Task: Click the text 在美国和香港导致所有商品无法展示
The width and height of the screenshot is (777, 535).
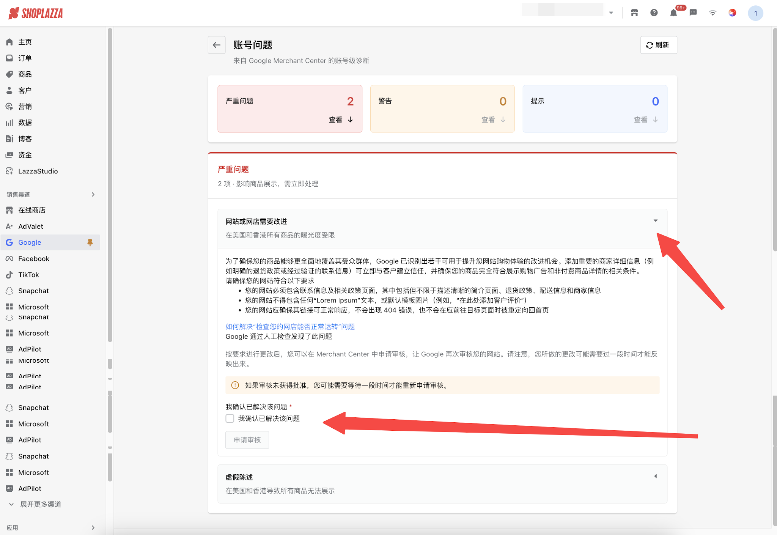Action: pyautogui.click(x=280, y=491)
